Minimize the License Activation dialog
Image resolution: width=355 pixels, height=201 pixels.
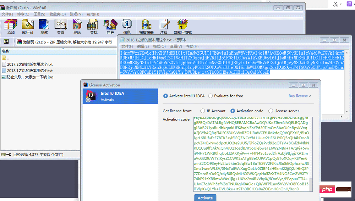point(294,85)
